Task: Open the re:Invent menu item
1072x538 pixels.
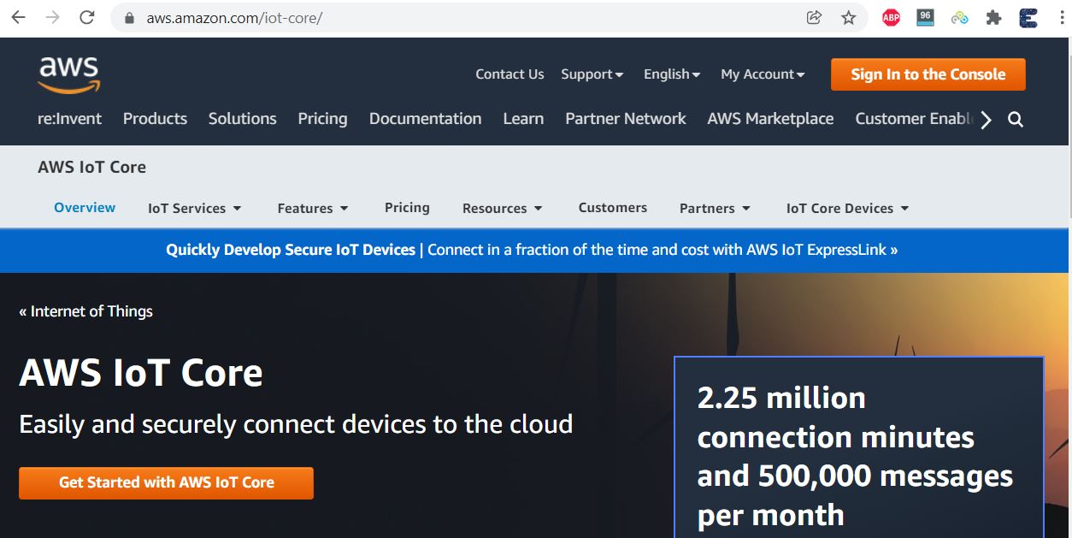Action: tap(69, 119)
